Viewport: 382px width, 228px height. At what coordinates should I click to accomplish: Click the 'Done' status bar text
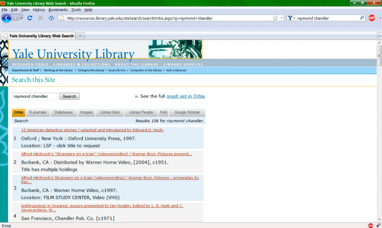(7, 226)
